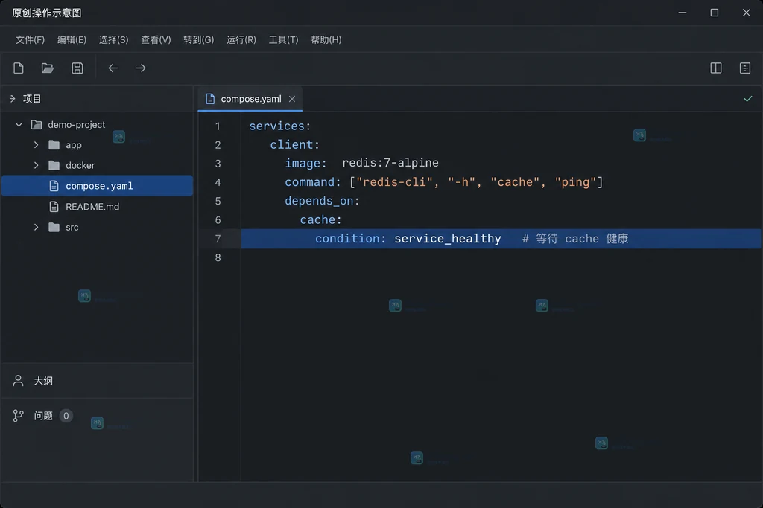
Task: Expand the docker folder chevron
Action: pyautogui.click(x=36, y=166)
